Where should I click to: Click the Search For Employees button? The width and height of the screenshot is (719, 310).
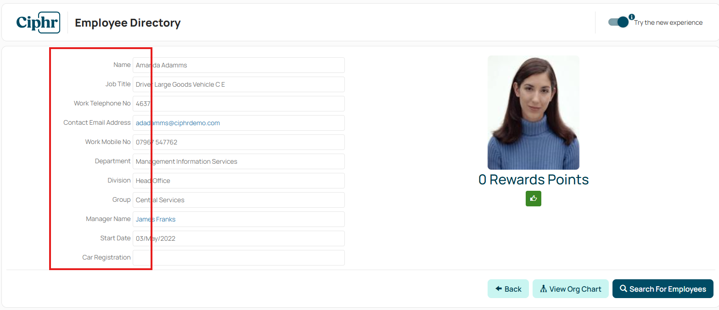tap(663, 289)
